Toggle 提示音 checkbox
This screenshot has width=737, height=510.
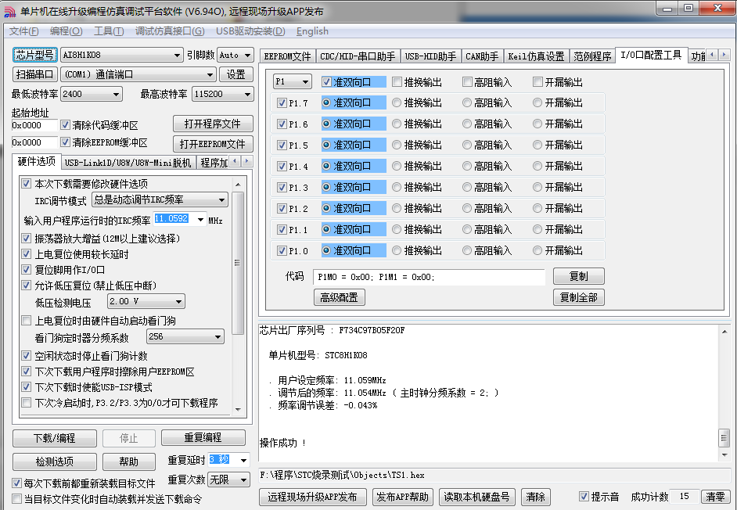[x=584, y=497]
